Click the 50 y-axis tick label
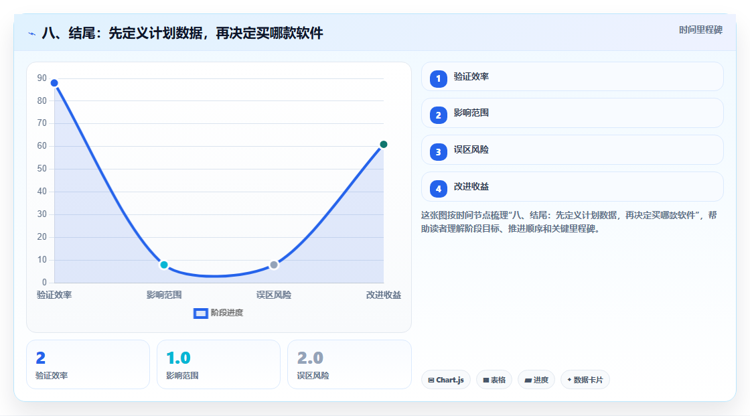The width and height of the screenshot is (750, 416). [42, 169]
